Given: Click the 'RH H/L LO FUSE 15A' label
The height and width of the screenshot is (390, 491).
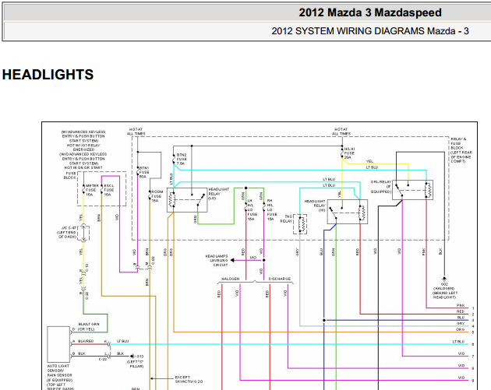Looking at the screenshot, I should point(272,210).
